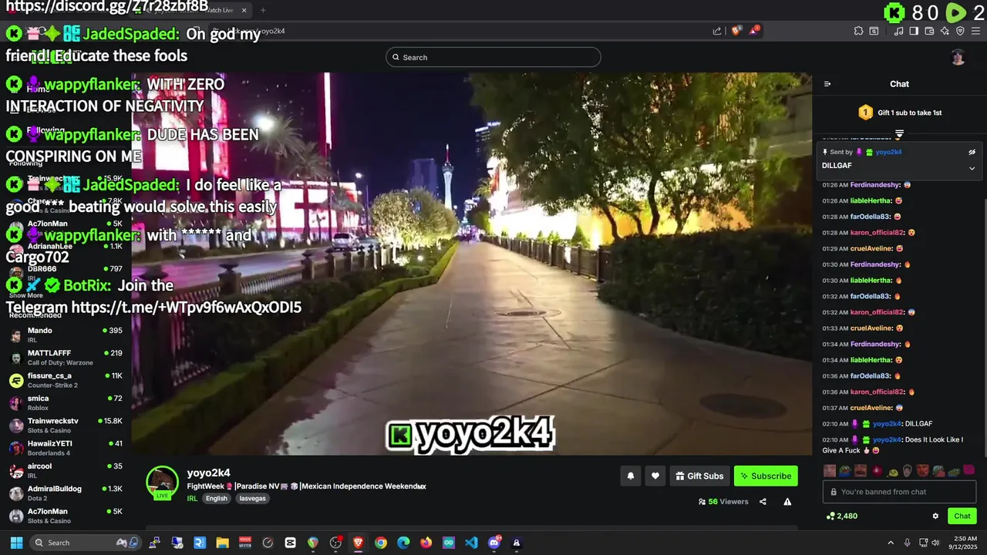Click the share stream icon near viewers

pos(763,502)
